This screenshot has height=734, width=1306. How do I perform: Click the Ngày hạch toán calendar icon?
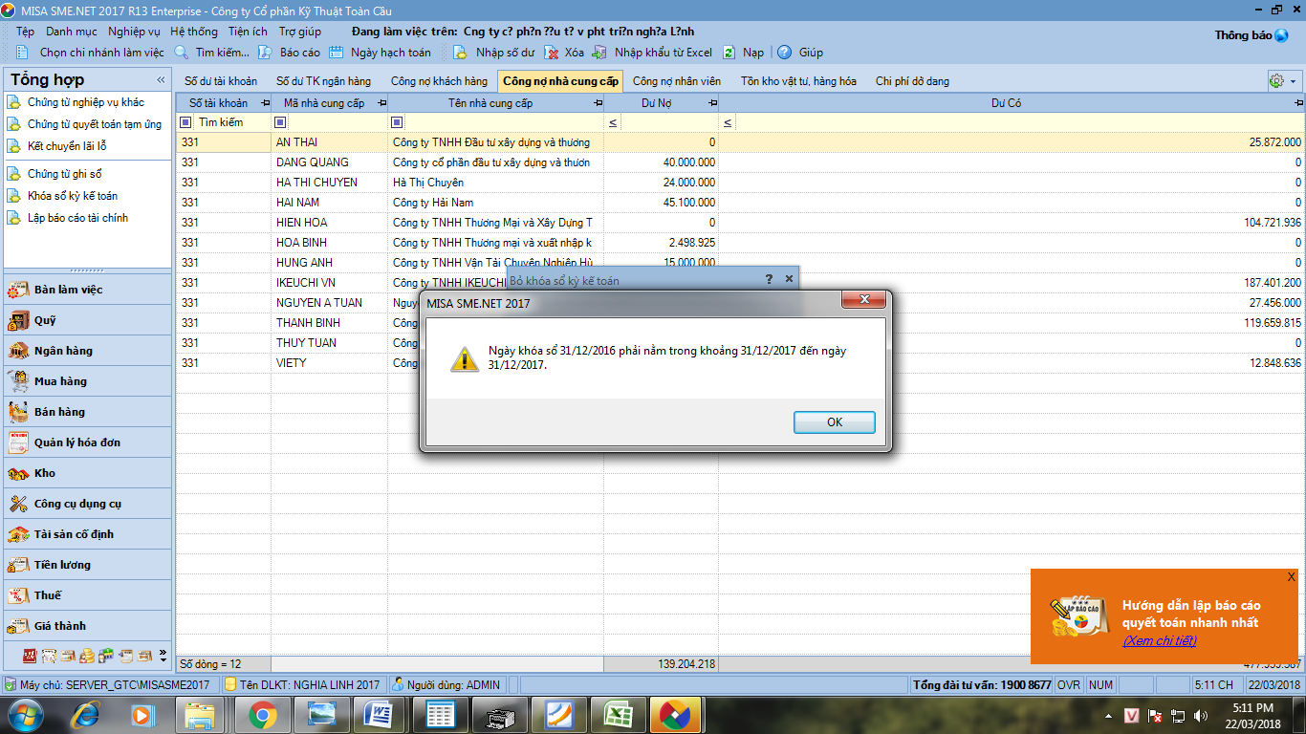pos(336,53)
